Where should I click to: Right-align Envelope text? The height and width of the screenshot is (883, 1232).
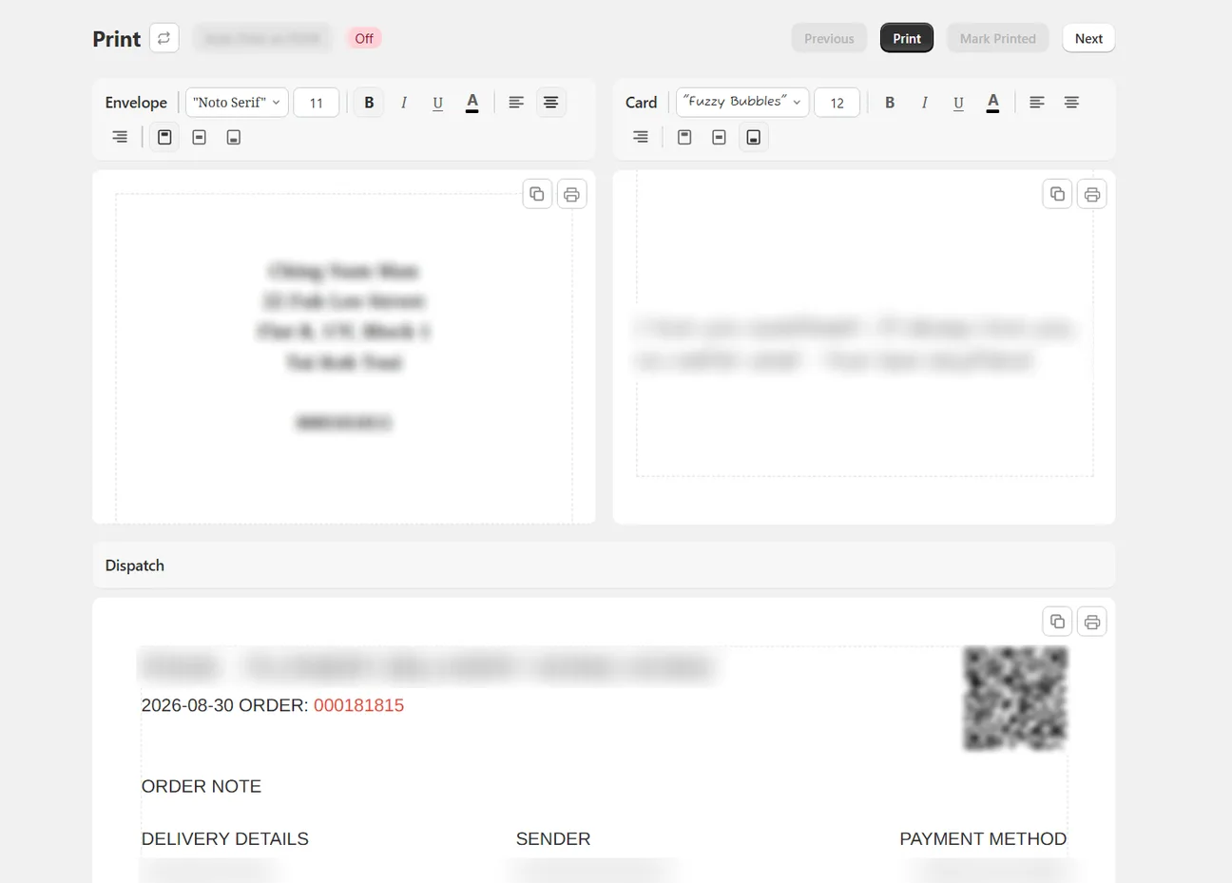(120, 137)
